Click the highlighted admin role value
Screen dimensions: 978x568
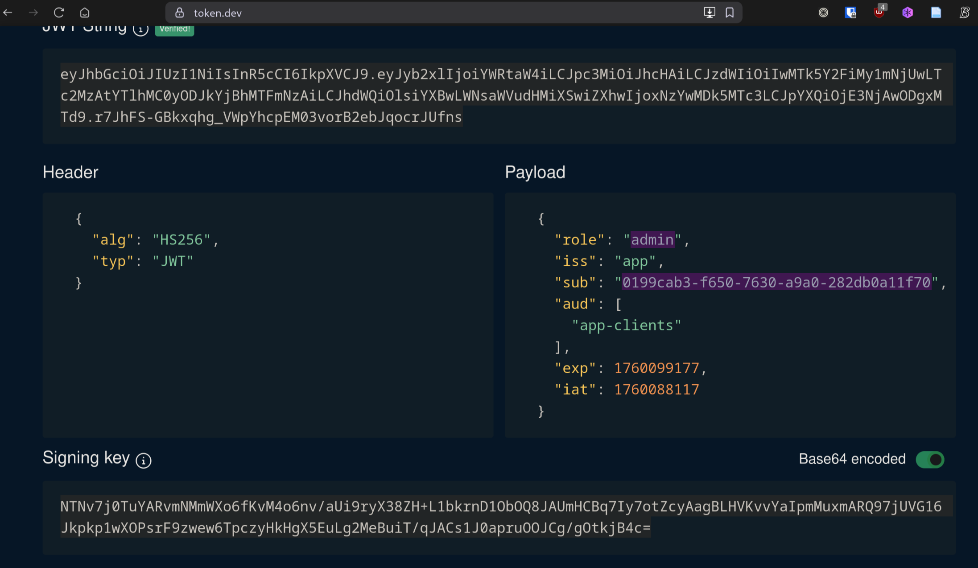coord(652,240)
